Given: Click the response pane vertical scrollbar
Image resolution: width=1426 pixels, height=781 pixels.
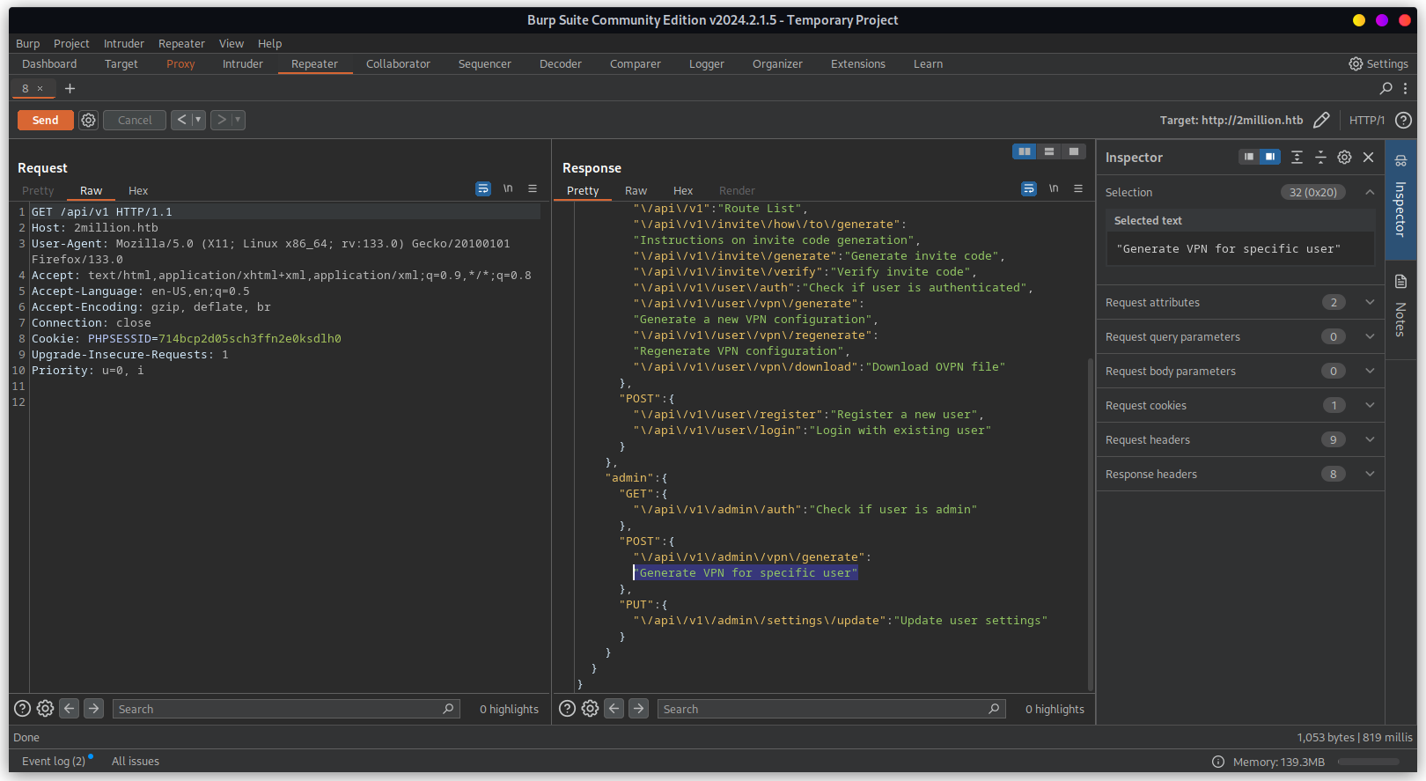Looking at the screenshot, I should pyautogui.click(x=1091, y=524).
